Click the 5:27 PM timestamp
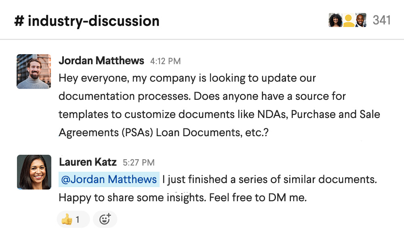The height and width of the screenshot is (238, 404). (139, 163)
